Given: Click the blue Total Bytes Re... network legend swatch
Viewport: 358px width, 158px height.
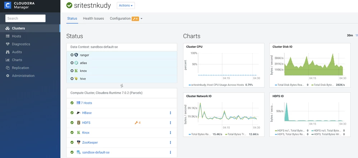Looking at the screenshot, I should (190, 134).
